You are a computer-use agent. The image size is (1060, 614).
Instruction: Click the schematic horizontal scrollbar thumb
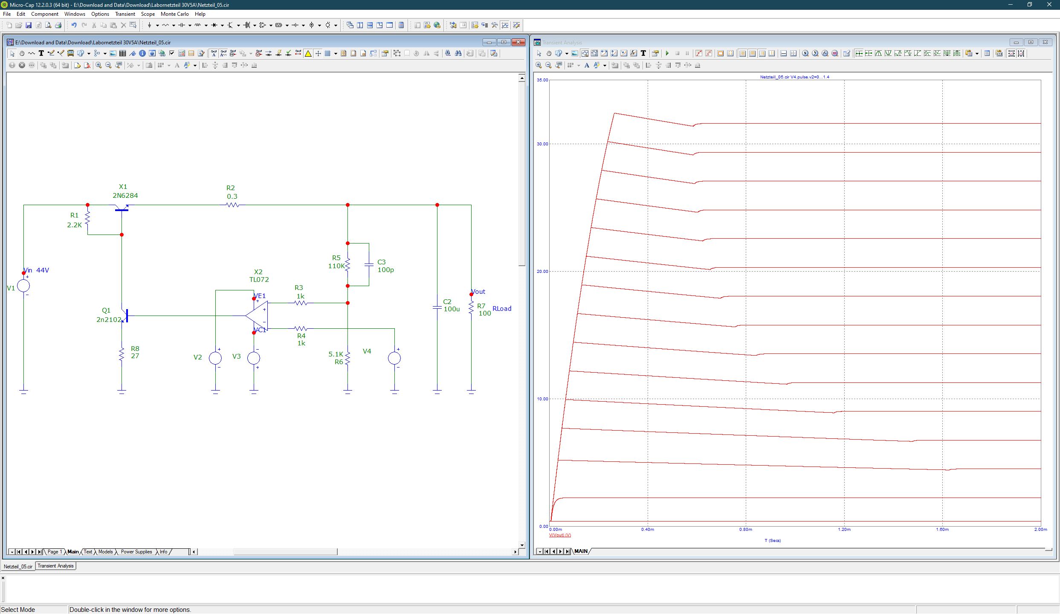(285, 552)
